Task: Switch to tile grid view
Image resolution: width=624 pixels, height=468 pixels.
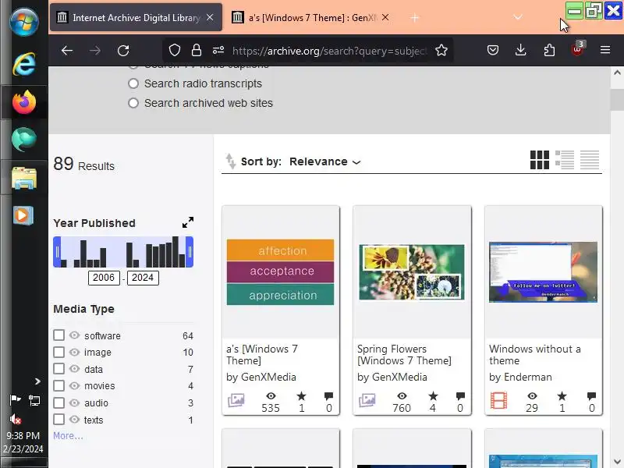Action: [x=540, y=160]
